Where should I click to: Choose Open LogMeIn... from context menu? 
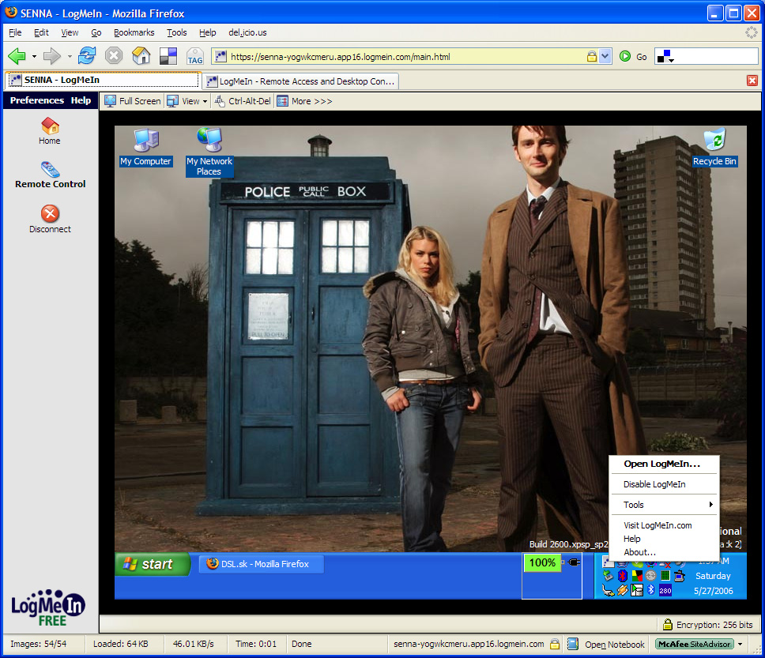(x=661, y=464)
